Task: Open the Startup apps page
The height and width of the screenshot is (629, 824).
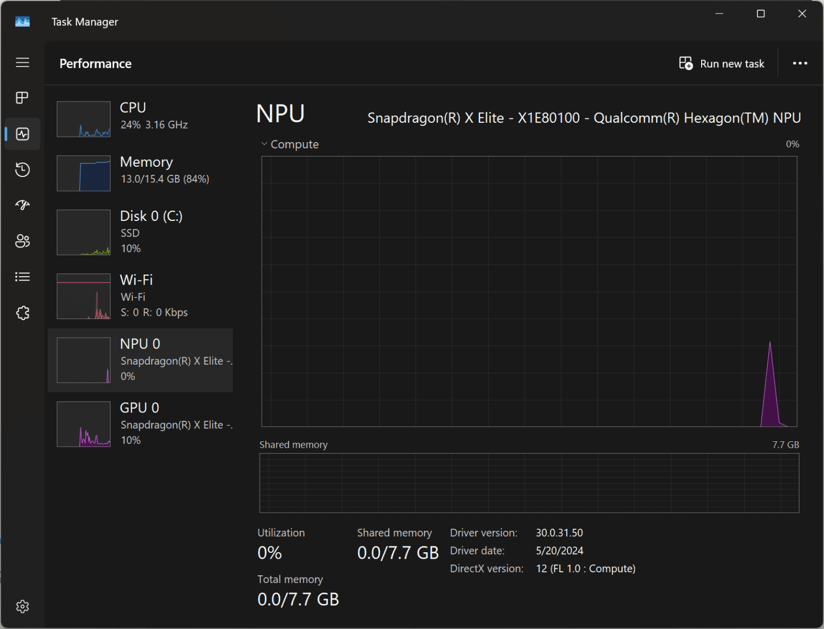Action: (x=23, y=204)
